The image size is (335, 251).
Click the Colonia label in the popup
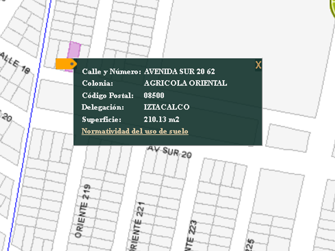point(97,83)
